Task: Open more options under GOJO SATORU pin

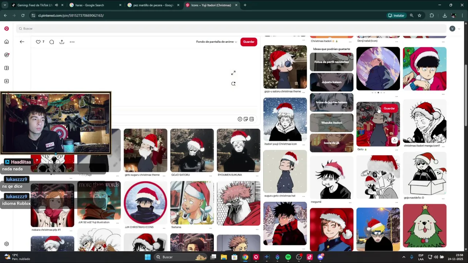Action: (x=210, y=176)
